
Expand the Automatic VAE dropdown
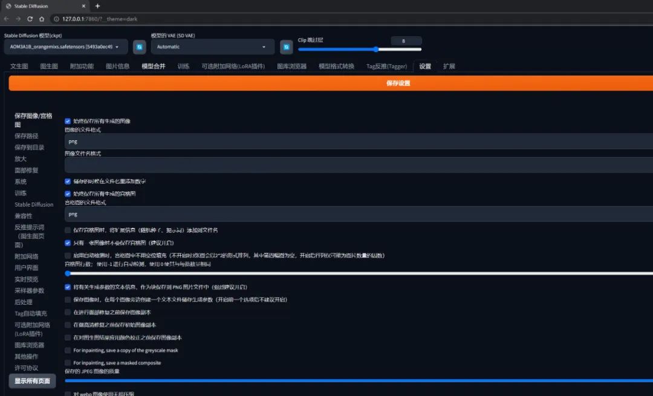click(x=212, y=47)
